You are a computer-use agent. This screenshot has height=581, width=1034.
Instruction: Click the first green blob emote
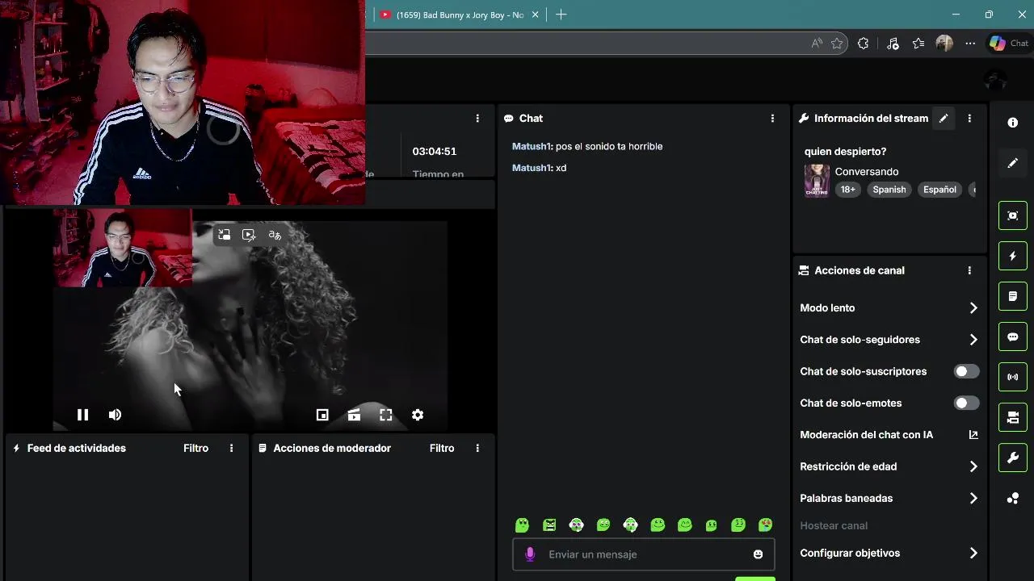click(x=522, y=525)
